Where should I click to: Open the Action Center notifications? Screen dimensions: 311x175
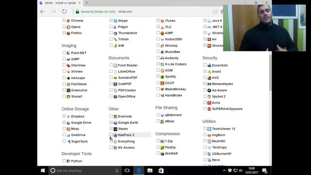tap(265, 171)
